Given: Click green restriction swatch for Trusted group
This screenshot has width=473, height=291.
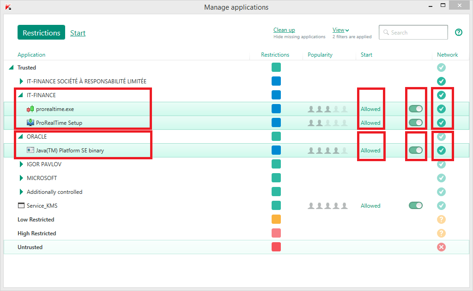Looking at the screenshot, I should point(276,67).
